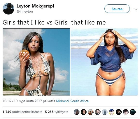
Task: Open the seventh liker avatar in the row
Action: click(119, 112)
